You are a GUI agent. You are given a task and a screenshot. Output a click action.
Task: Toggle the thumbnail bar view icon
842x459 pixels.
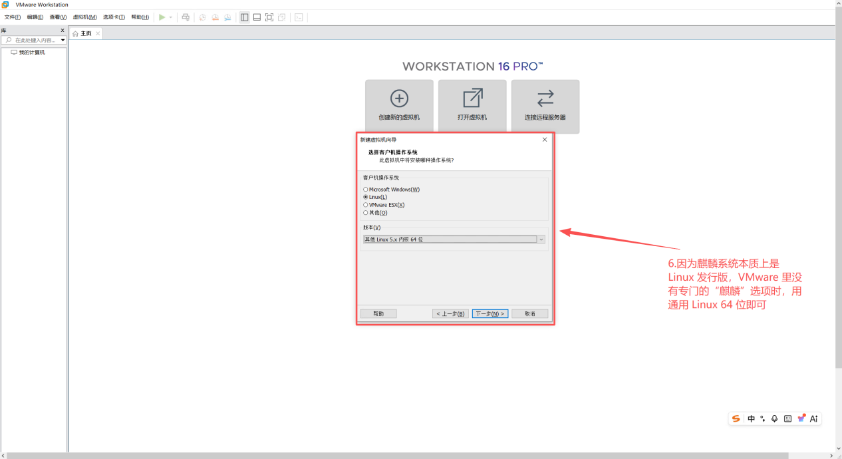point(257,17)
